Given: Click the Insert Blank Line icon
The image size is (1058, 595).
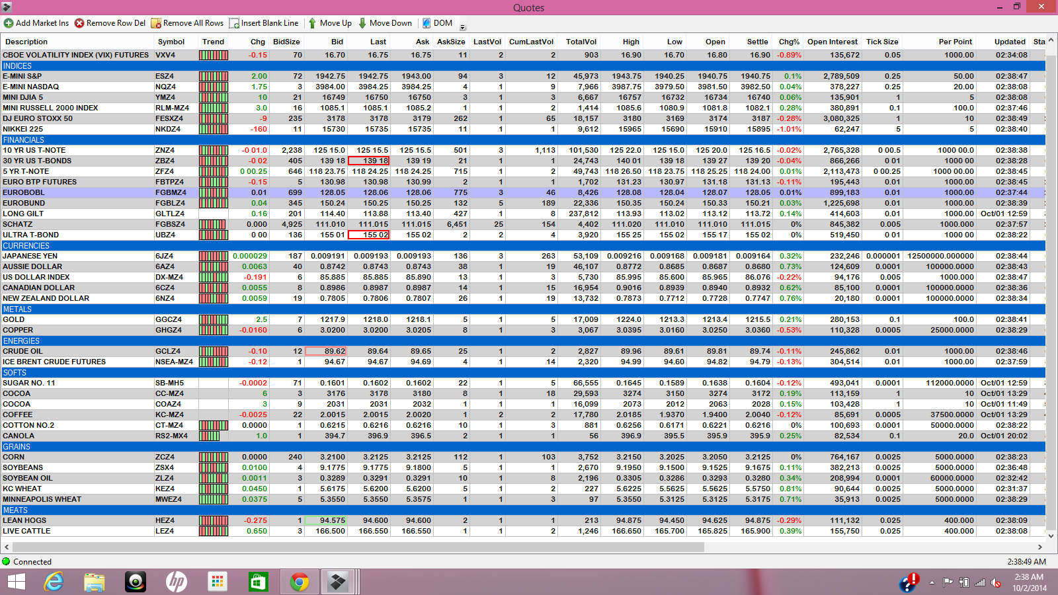Looking at the screenshot, I should 234,23.
